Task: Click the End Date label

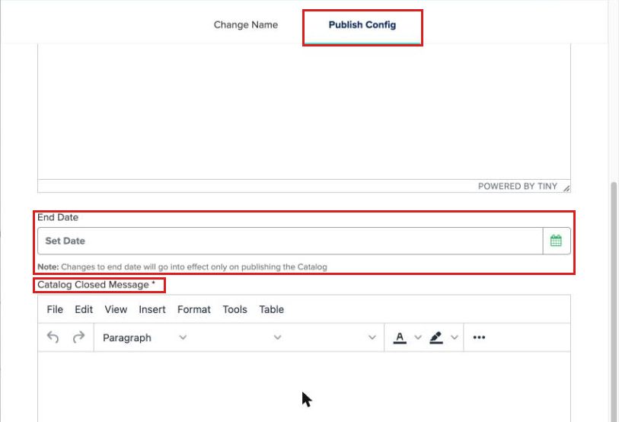Action: point(58,217)
